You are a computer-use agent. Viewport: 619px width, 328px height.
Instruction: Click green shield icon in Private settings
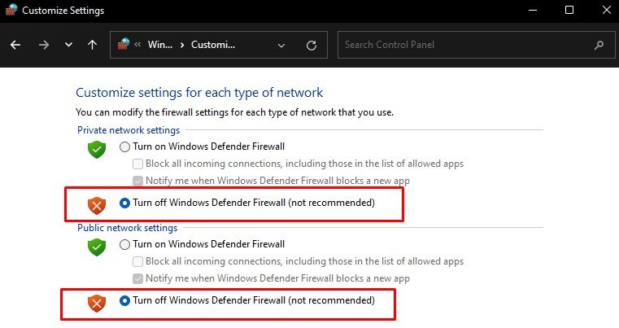click(x=97, y=150)
